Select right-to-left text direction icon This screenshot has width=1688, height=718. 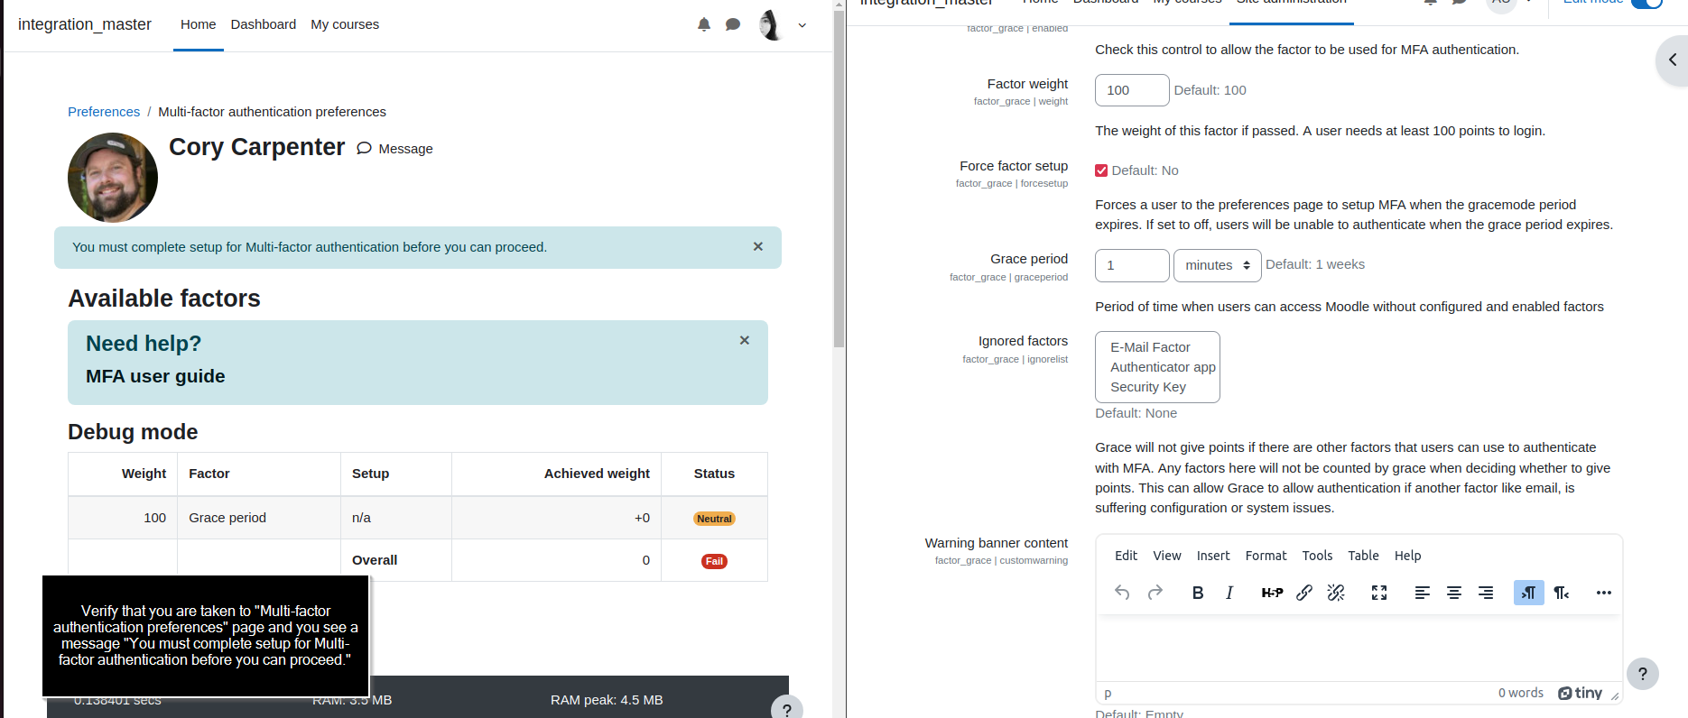point(1562,593)
